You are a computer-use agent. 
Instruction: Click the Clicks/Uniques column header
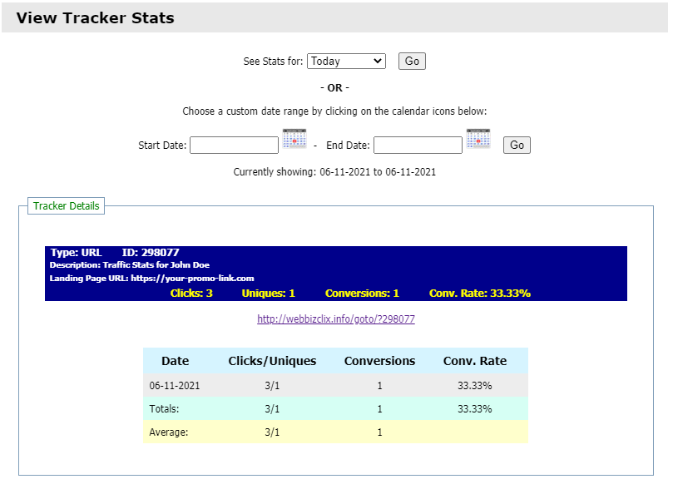point(272,361)
